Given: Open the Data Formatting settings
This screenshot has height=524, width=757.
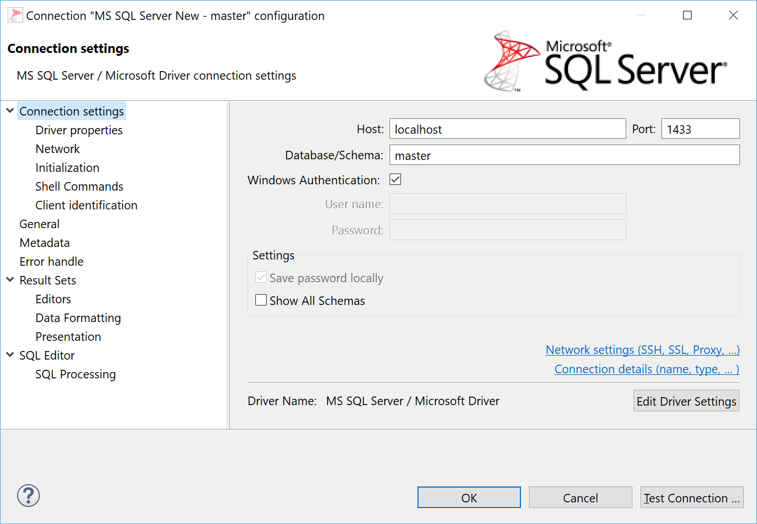Looking at the screenshot, I should [78, 318].
